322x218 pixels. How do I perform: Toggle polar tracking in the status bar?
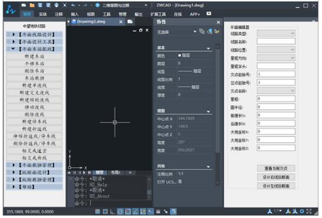tap(120, 212)
